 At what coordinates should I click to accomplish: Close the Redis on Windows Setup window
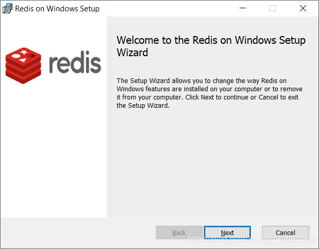[303, 8]
